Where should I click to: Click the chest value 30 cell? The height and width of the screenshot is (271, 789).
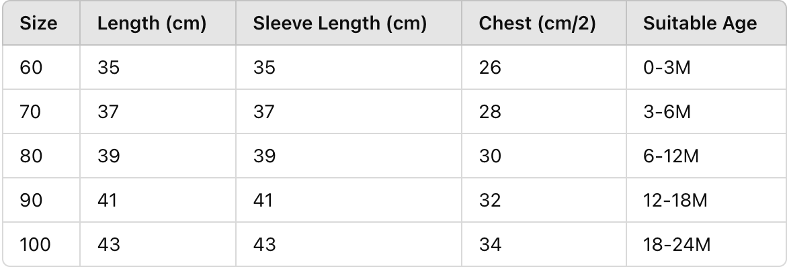[x=490, y=156]
